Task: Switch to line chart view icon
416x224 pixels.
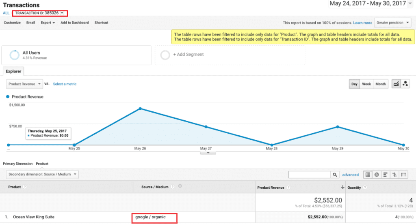Action: point(396,84)
